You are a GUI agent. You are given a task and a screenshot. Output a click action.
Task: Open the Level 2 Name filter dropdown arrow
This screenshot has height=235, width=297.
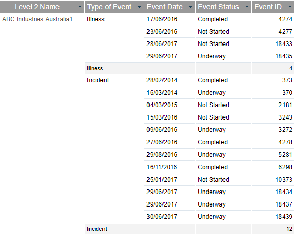point(80,7)
